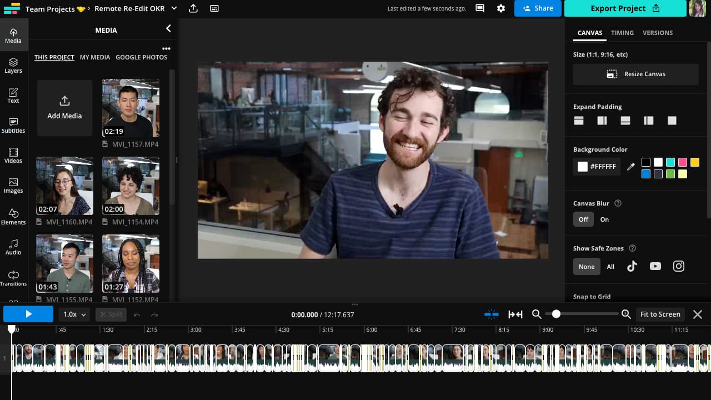Click the Resize Canvas button

pos(635,74)
